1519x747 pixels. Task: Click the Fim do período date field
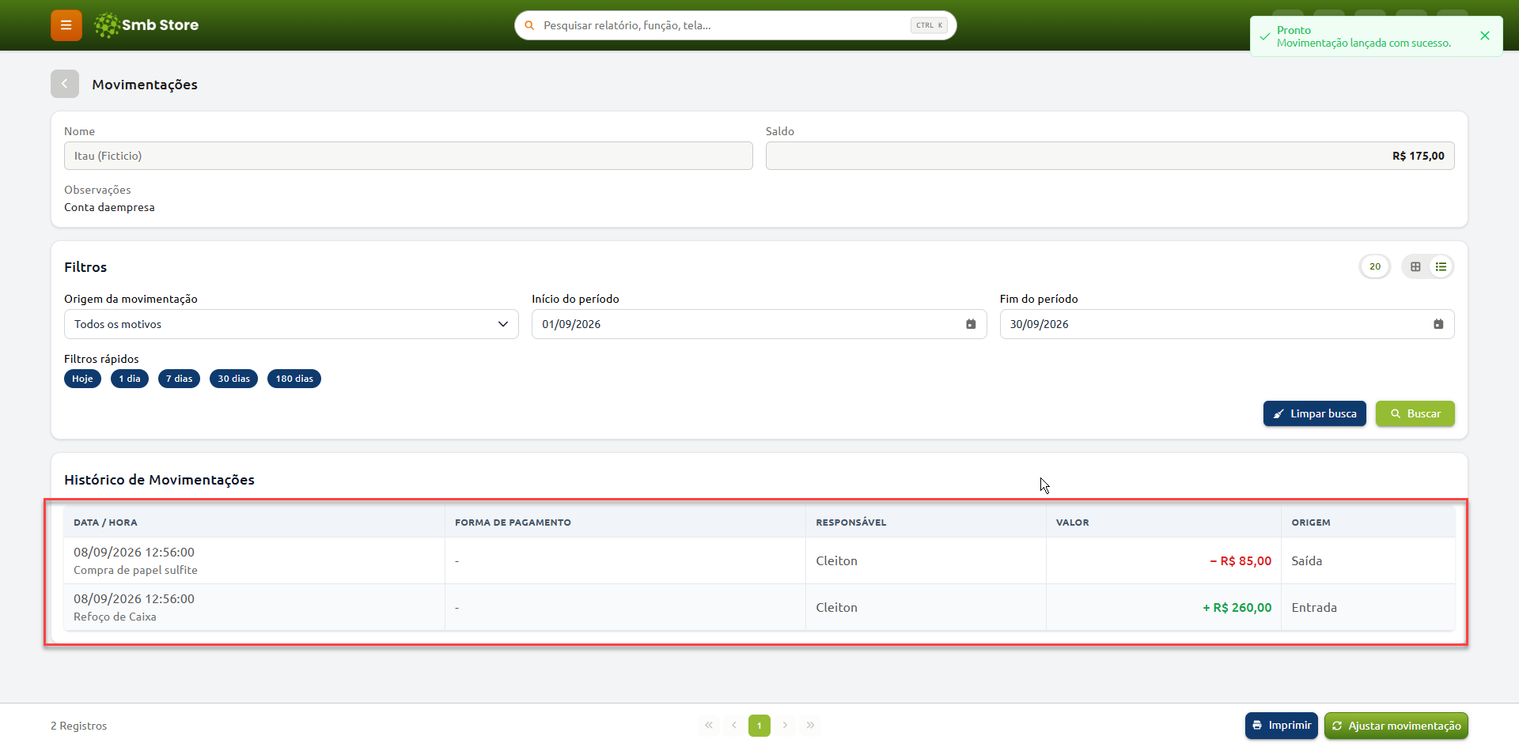[1227, 324]
